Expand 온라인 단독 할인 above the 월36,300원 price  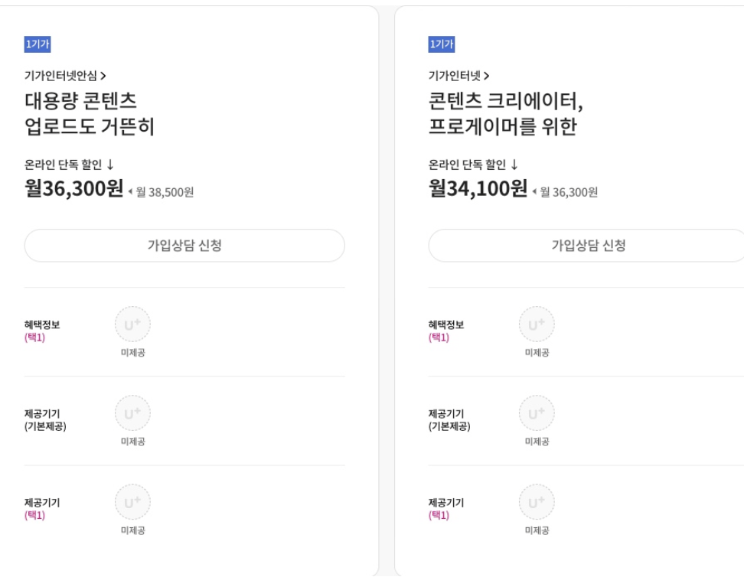[69, 165]
